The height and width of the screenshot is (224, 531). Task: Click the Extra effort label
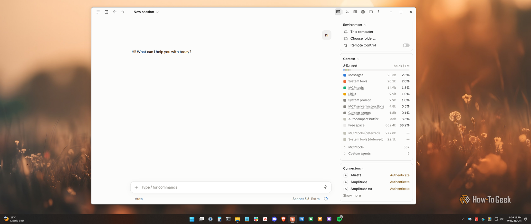tap(315, 199)
